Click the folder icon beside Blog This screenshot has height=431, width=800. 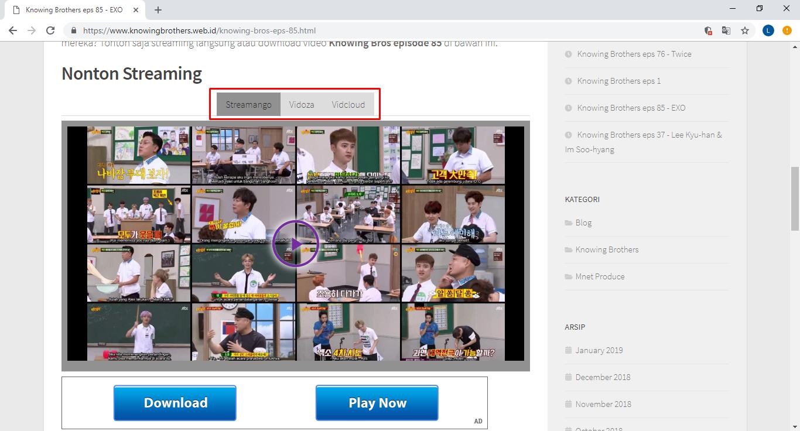569,223
